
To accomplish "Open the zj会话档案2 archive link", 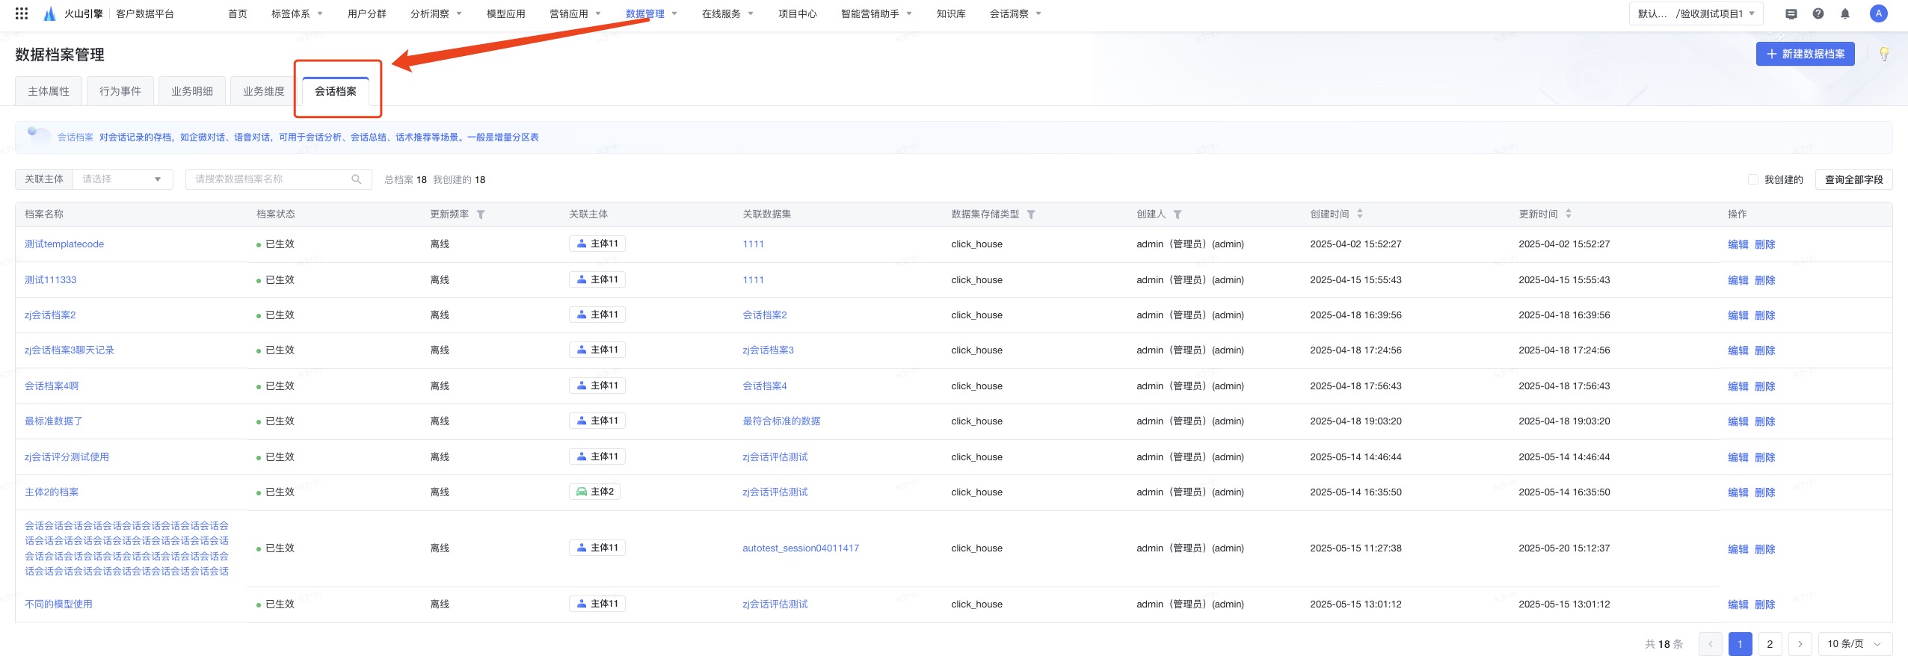I will point(50,315).
